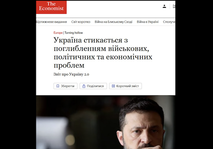Follow the red Europe section link
Screen dimensions: 213x149
[58, 33]
